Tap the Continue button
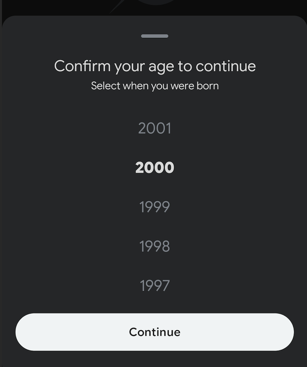Image resolution: width=307 pixels, height=367 pixels. pyautogui.click(x=155, y=332)
